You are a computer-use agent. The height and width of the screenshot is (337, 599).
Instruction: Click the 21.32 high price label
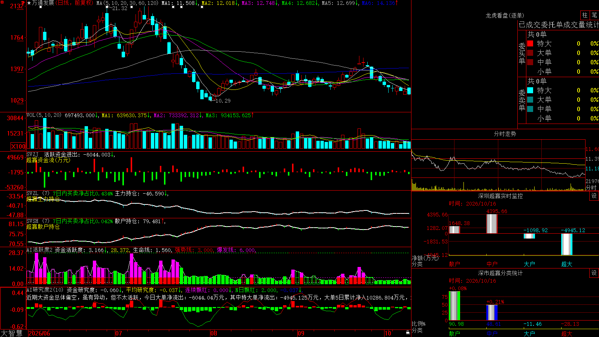[120, 8]
